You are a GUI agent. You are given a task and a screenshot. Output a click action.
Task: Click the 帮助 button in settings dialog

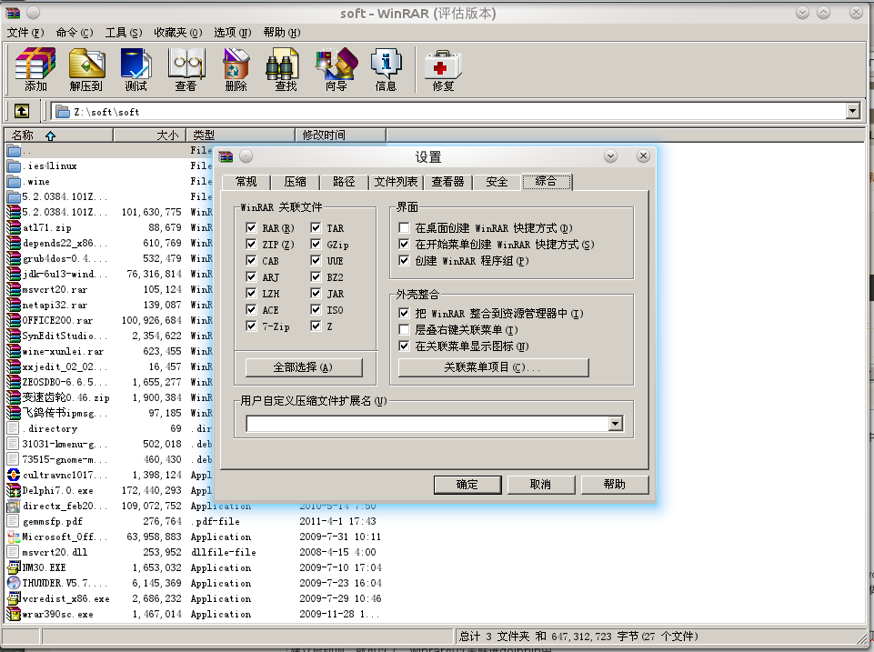[614, 485]
